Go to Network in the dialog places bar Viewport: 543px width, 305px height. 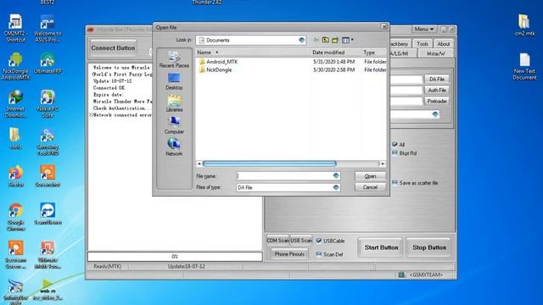pyautogui.click(x=174, y=147)
